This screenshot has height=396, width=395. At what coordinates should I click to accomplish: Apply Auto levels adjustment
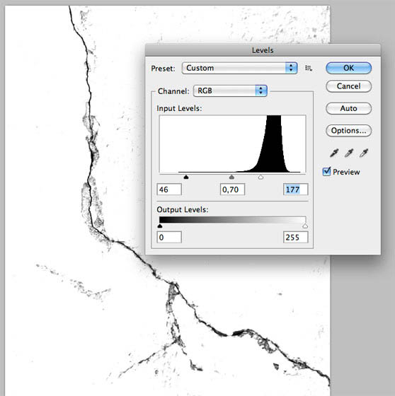coord(349,109)
